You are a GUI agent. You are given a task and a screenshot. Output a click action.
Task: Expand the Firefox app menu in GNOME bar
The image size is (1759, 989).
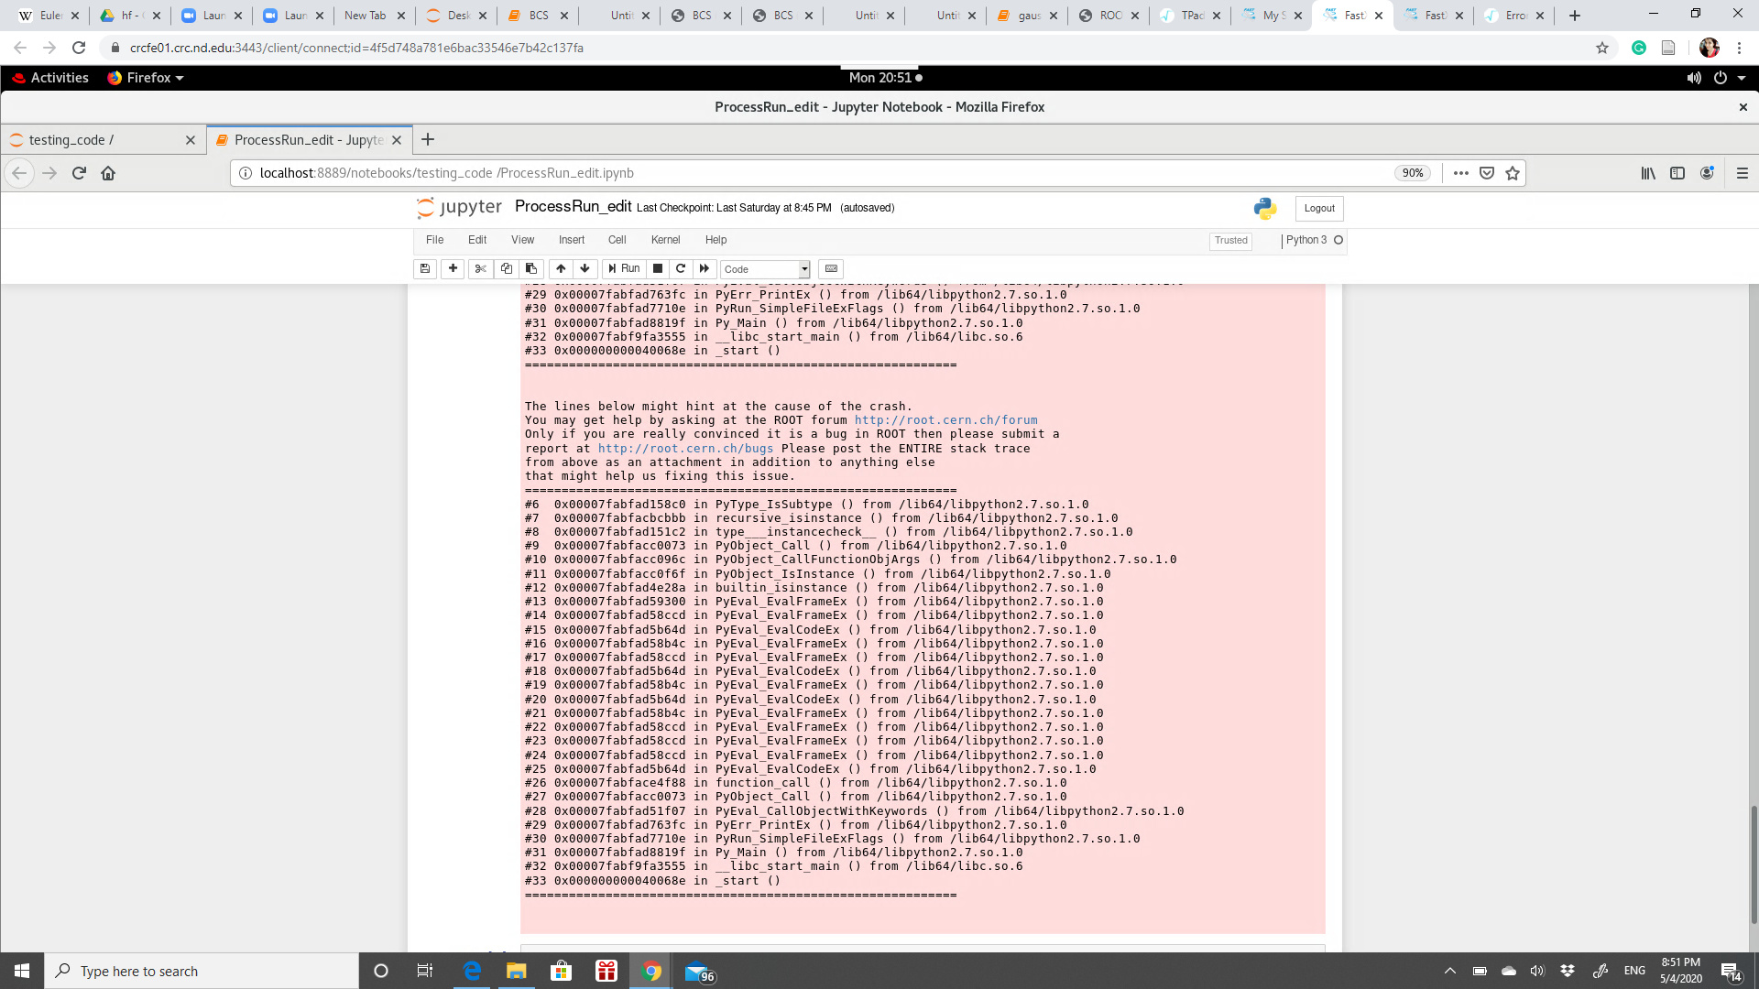point(147,78)
